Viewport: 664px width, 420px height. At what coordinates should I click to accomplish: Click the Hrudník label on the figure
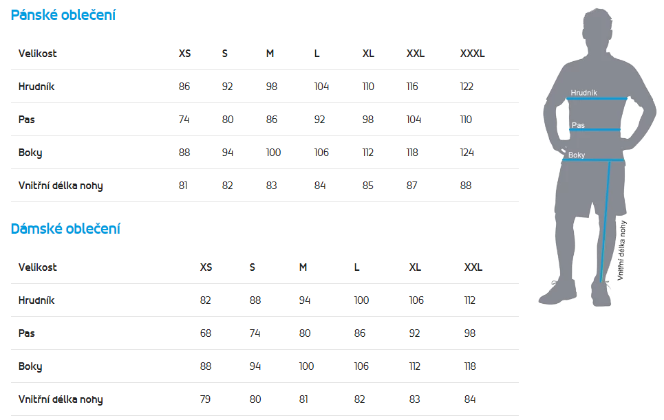pyautogui.click(x=583, y=93)
